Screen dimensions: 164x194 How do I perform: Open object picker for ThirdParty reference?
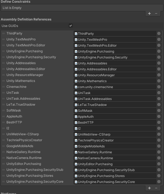[159, 33]
